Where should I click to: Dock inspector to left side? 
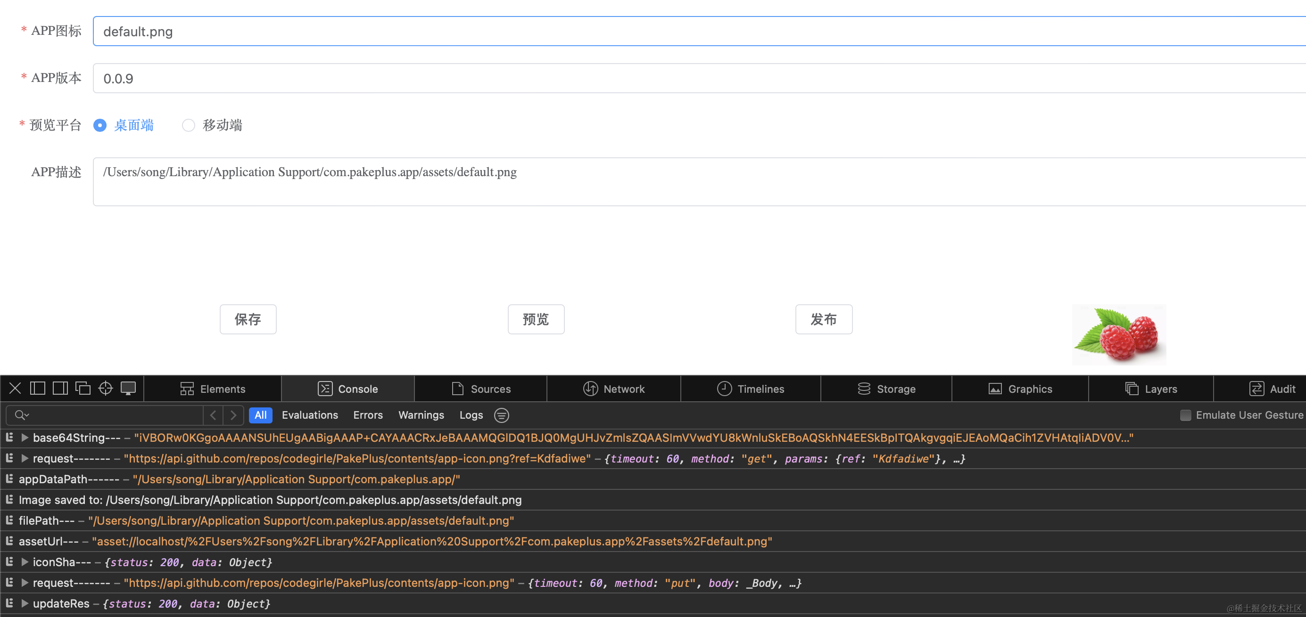[x=38, y=389]
